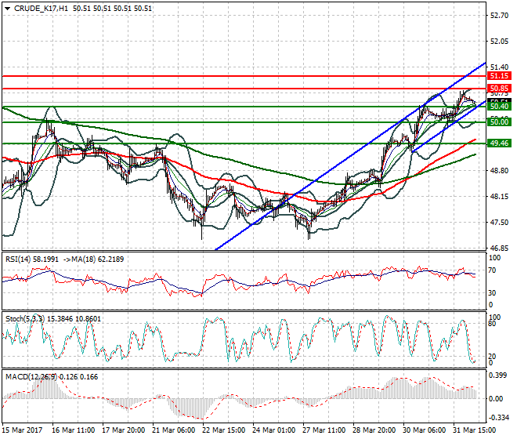
Task: Click the 24 Mar 01:00 time axis label
Action: [x=273, y=430]
